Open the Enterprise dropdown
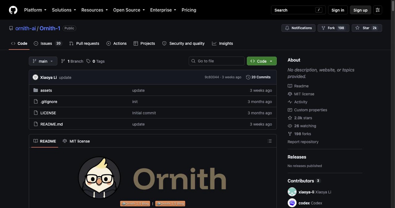Viewport: 395px width, 208px height. click(x=163, y=10)
